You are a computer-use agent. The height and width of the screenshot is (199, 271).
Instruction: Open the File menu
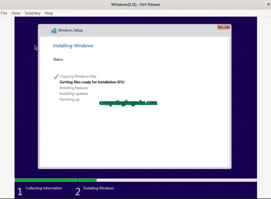click(4, 13)
